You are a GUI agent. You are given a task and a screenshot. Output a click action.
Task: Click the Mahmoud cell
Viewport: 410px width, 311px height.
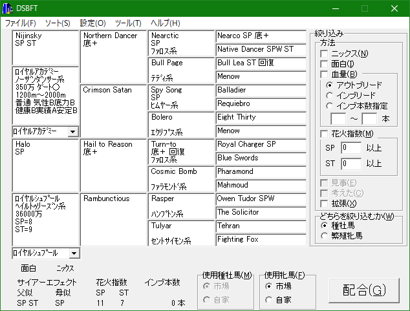click(261, 186)
